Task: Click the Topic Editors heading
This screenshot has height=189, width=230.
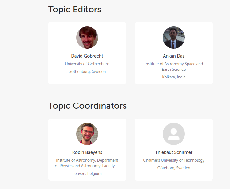Action: point(75,10)
